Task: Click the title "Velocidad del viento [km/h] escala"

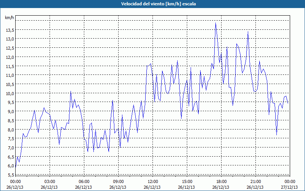Action: pos(158,4)
